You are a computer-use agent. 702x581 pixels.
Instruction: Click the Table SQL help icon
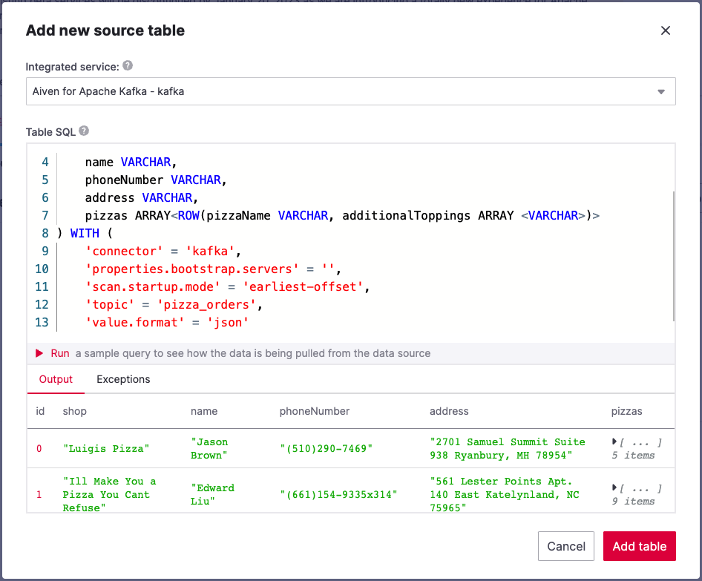[84, 130]
